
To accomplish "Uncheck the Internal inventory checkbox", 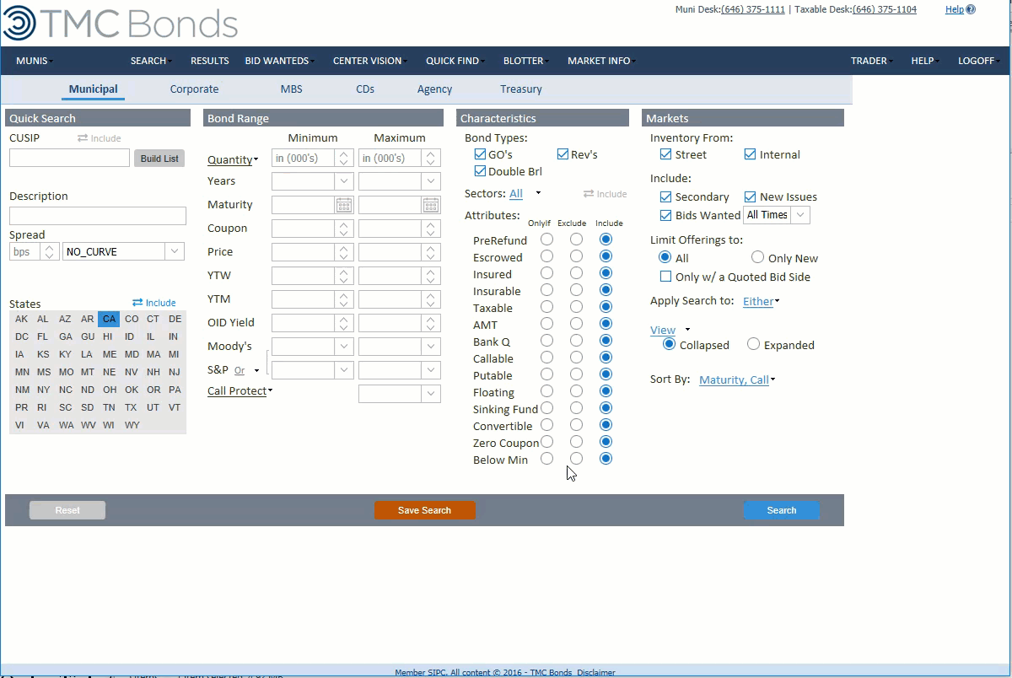I will point(750,154).
